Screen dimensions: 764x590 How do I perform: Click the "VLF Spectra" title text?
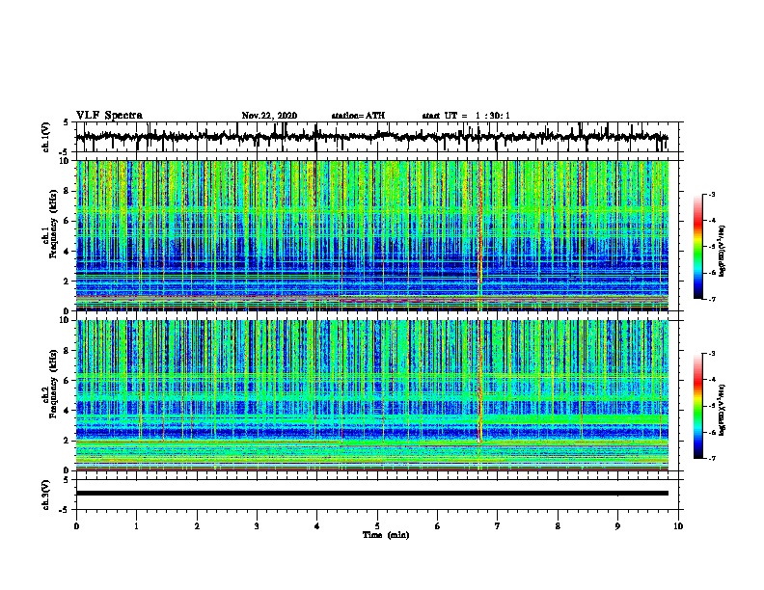pyautogui.click(x=109, y=116)
